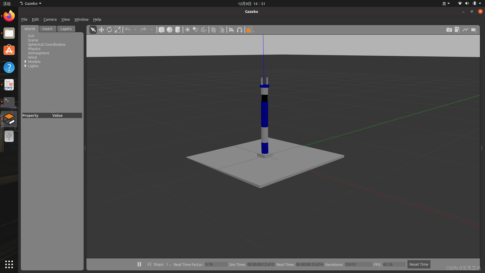The image size is (485, 273).
Task: Switch to the Insert tab
Action: coord(47,29)
